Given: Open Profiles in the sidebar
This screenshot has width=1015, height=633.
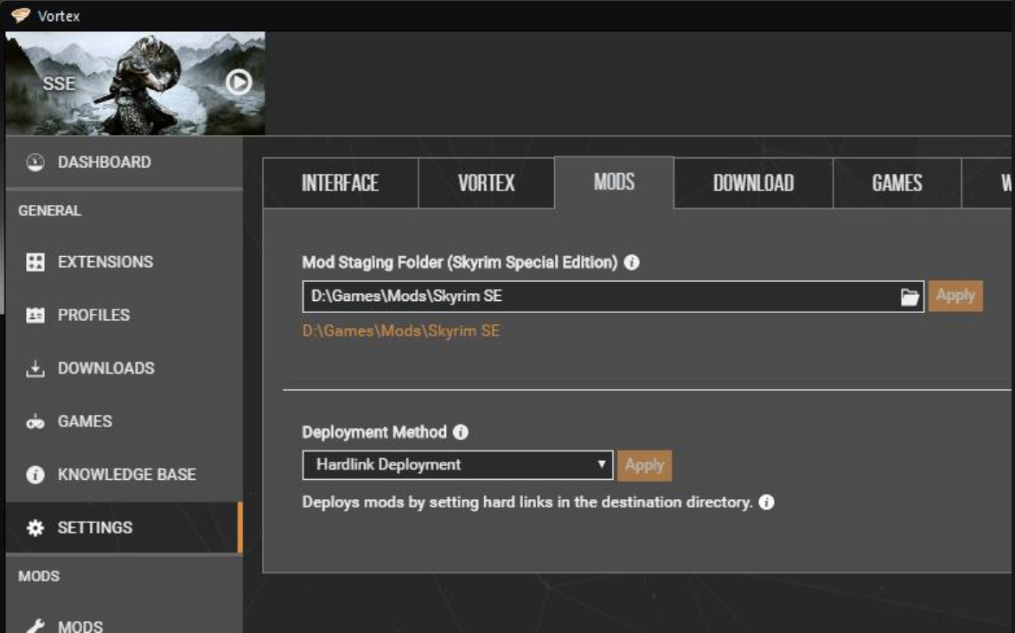Looking at the screenshot, I should click(x=124, y=316).
